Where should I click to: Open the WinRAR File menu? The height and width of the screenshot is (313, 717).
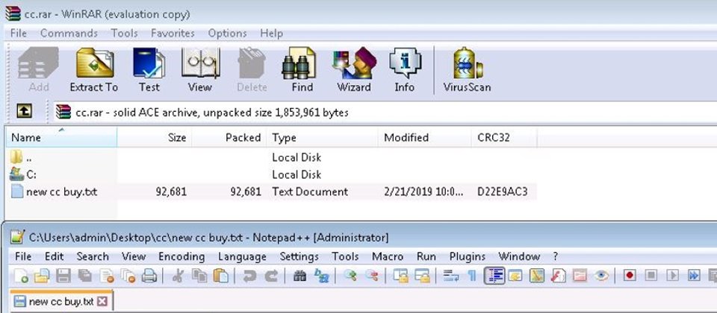[18, 34]
